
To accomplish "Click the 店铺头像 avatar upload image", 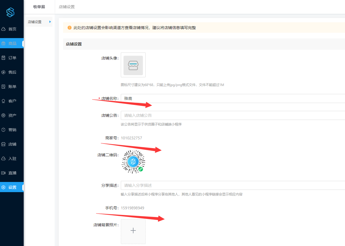I will coord(133,65).
